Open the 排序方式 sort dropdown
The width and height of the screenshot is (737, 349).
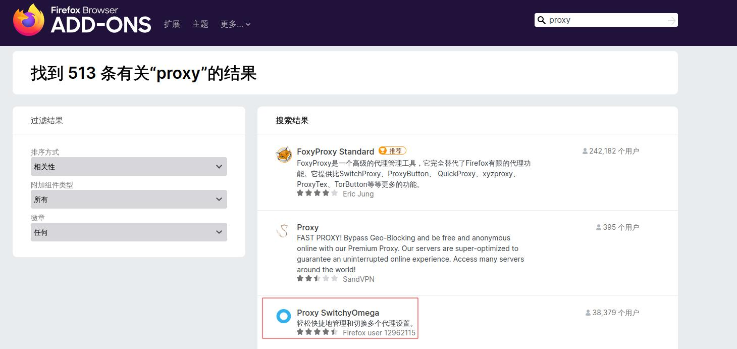129,167
